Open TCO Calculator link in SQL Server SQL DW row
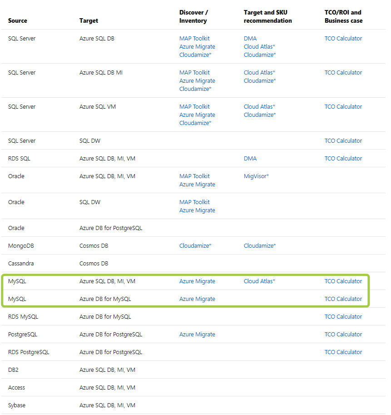This screenshot has height=415, width=391. coord(343,141)
